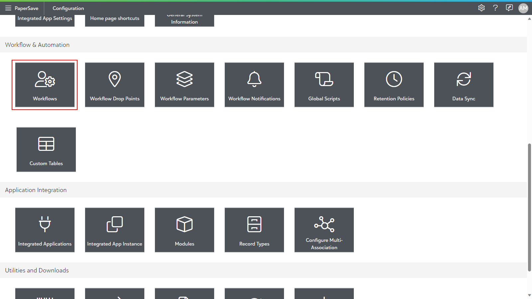Click the feedback icon in header
Viewport: 532px width, 299px height.
click(509, 8)
